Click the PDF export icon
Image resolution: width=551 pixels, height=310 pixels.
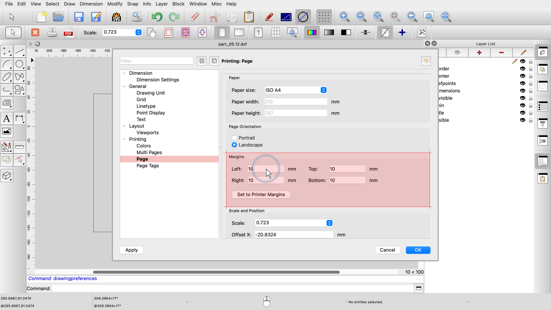coord(68,33)
